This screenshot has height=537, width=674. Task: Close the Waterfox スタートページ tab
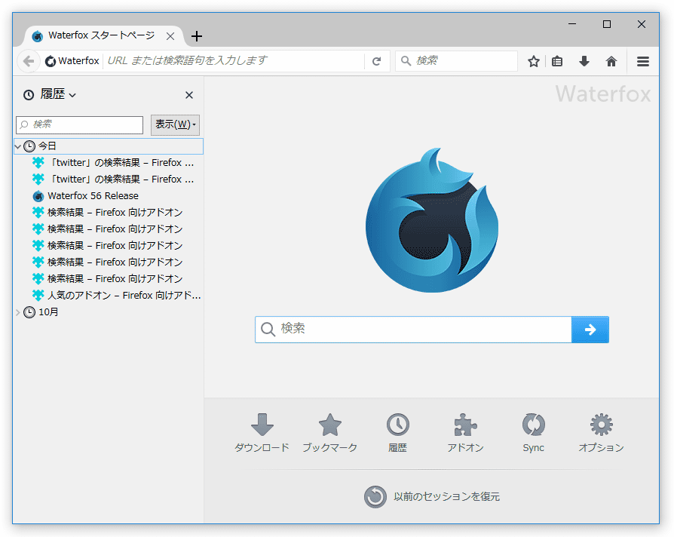[x=170, y=36]
